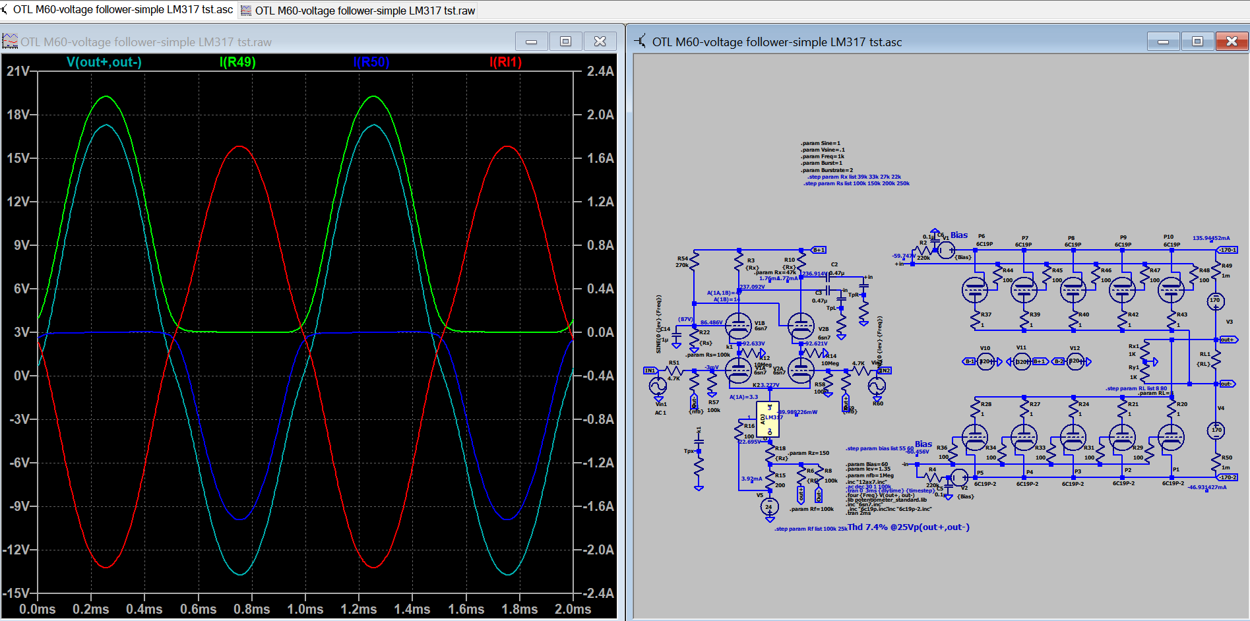Click the -170-1 supply net flag
1250x621 pixels.
[x=1228, y=250]
